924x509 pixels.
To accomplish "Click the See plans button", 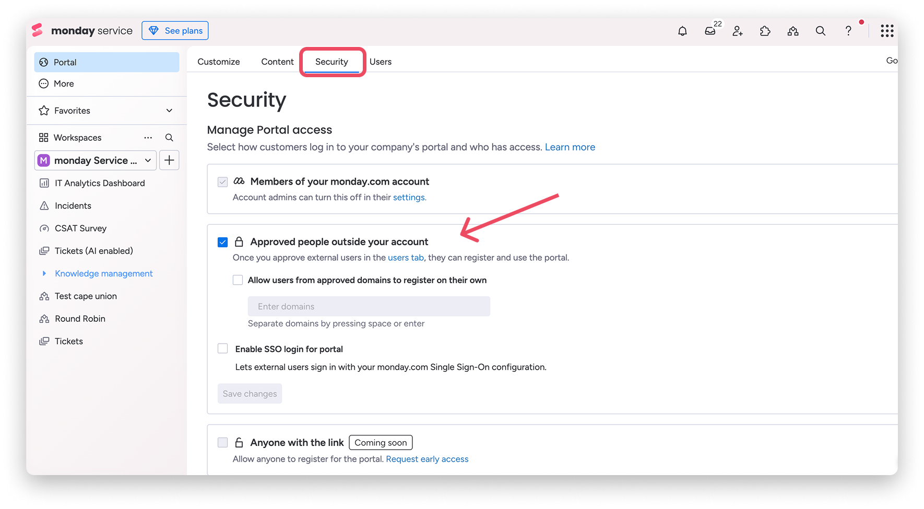I will [x=175, y=31].
